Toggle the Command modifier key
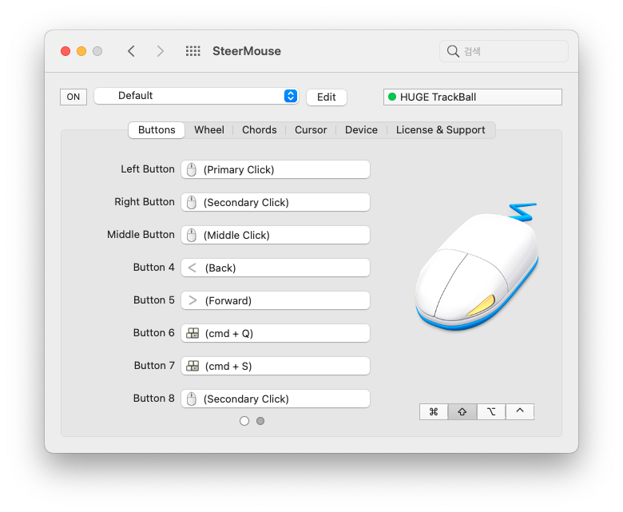This screenshot has width=623, height=512. [434, 411]
